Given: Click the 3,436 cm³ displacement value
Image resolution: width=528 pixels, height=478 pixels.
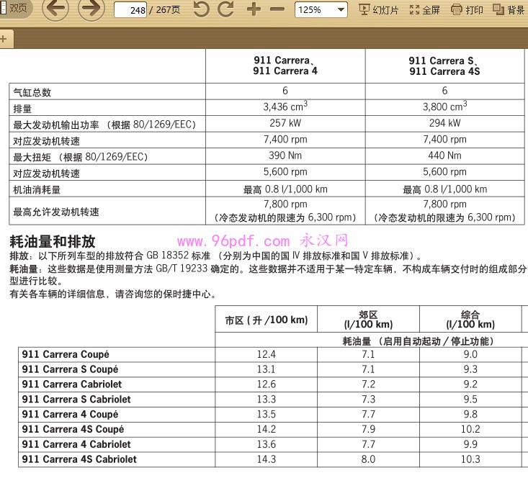Looking at the screenshot, I should [285, 107].
